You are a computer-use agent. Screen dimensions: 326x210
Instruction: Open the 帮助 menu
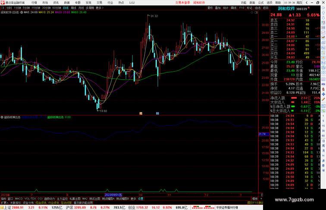pos(278,3)
